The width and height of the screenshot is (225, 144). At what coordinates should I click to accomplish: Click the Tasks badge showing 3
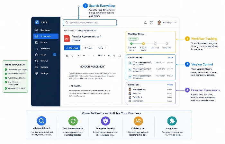click(x=55, y=55)
